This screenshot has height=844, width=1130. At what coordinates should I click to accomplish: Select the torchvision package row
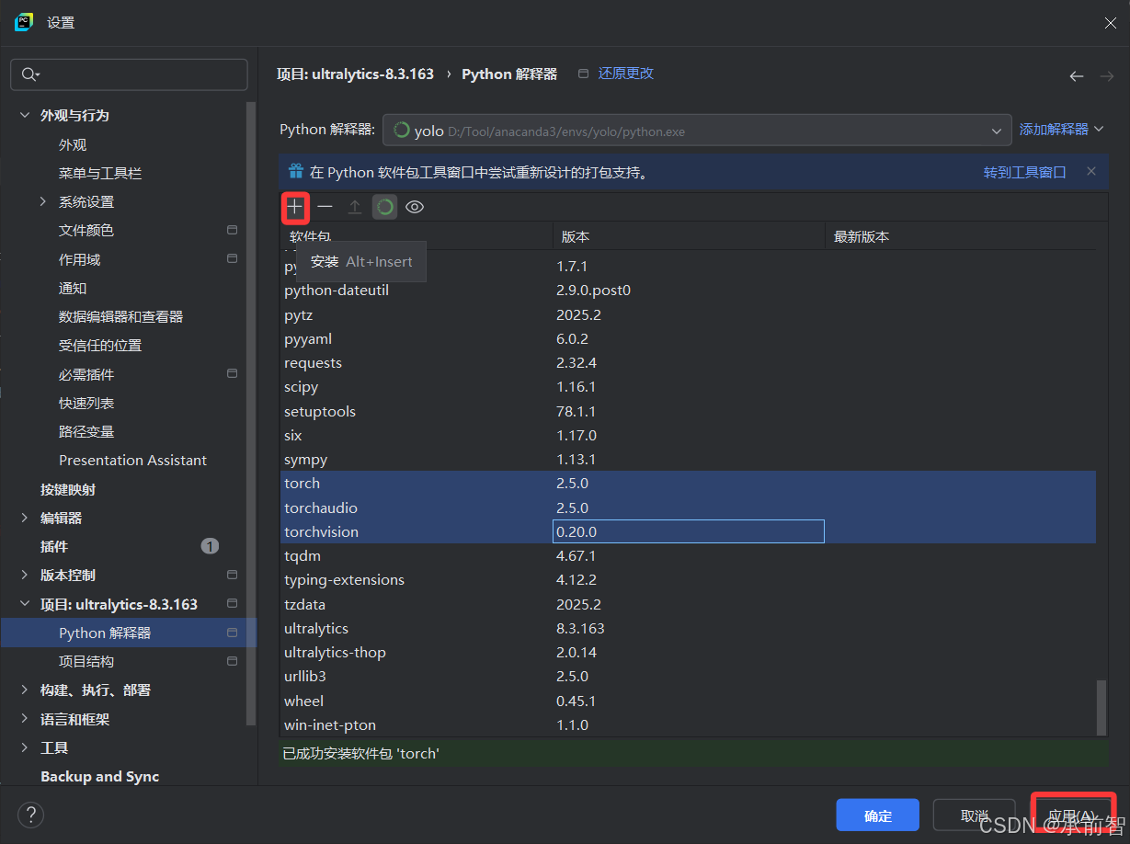688,531
